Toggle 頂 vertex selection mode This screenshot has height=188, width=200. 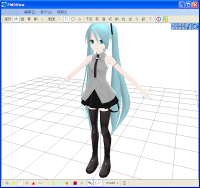coord(16,19)
